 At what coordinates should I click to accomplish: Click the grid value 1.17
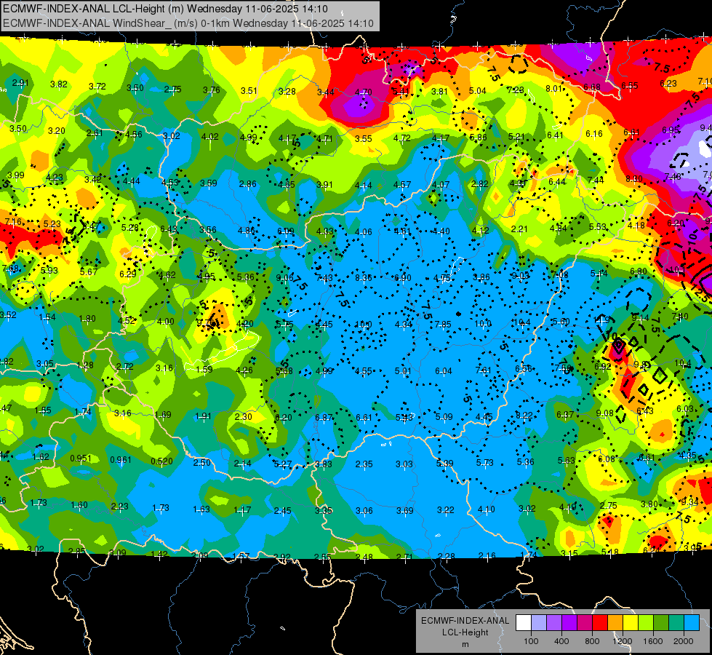[x=242, y=510]
